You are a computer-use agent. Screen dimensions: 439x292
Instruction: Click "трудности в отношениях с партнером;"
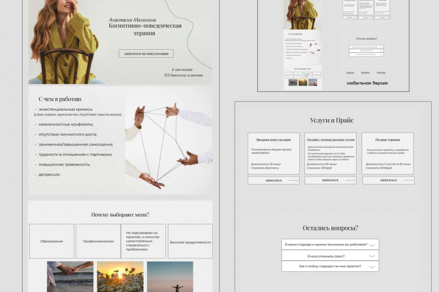tap(76, 155)
